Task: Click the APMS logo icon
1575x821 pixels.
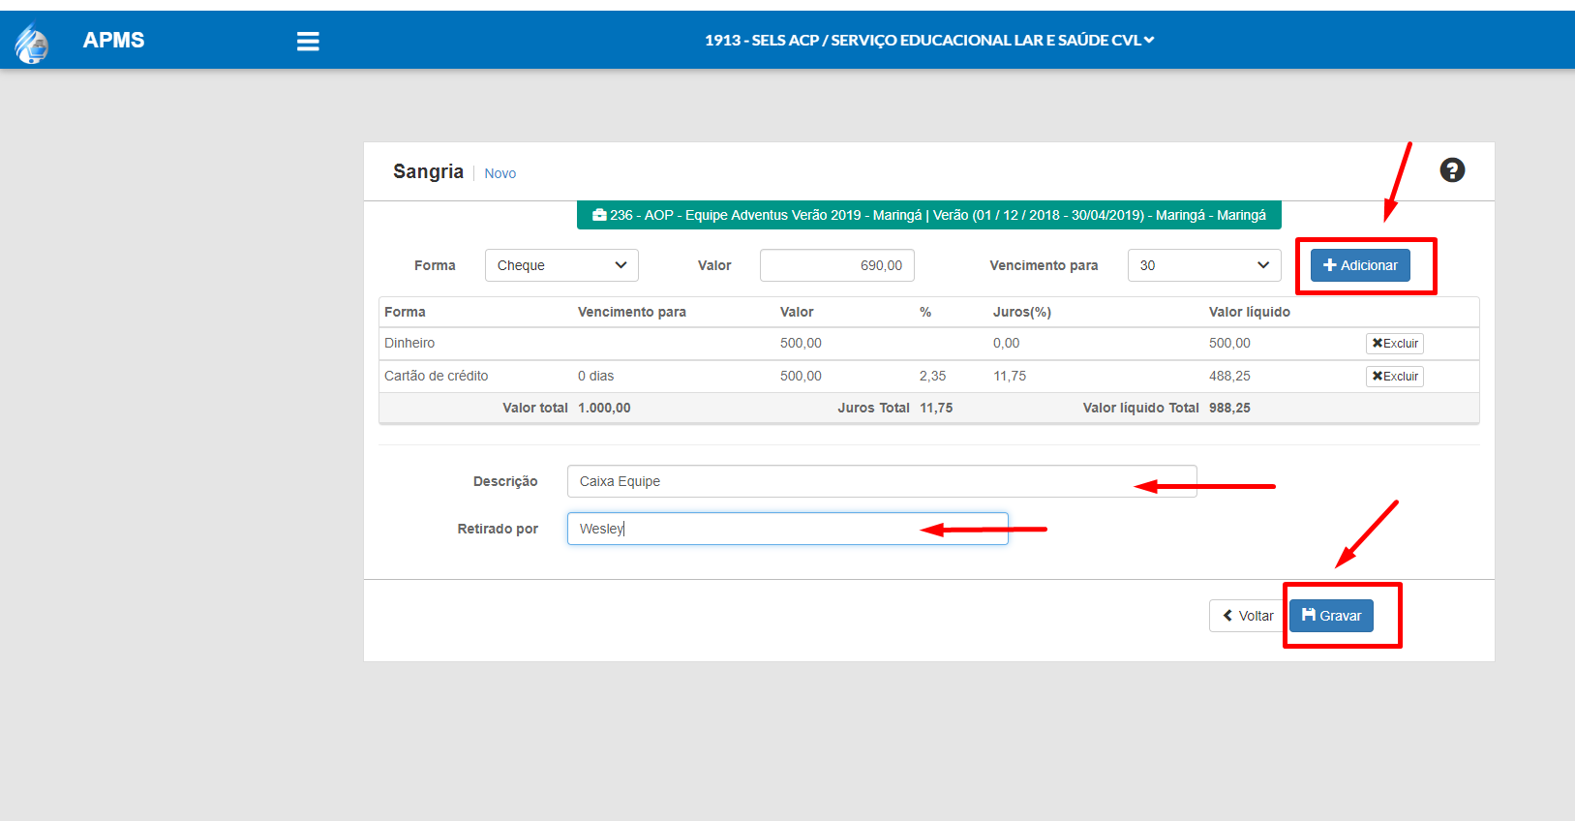Action: (31, 43)
